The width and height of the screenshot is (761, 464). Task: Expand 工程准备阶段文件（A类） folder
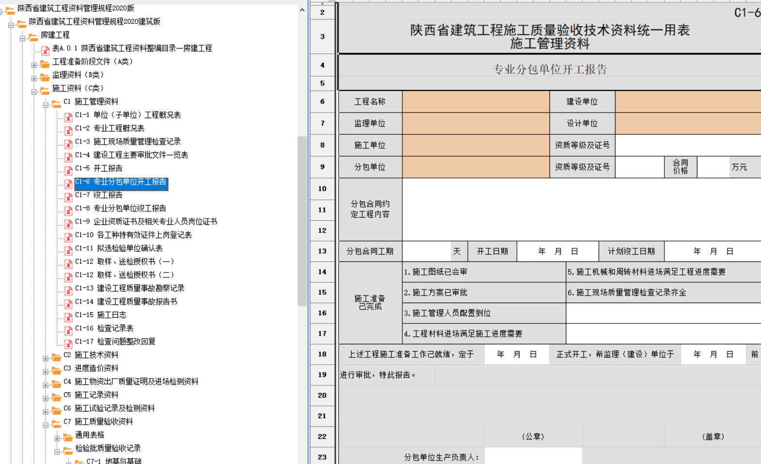click(x=34, y=65)
